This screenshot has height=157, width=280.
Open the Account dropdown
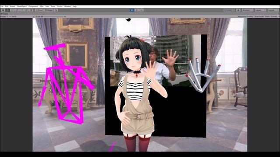click(x=248, y=10)
